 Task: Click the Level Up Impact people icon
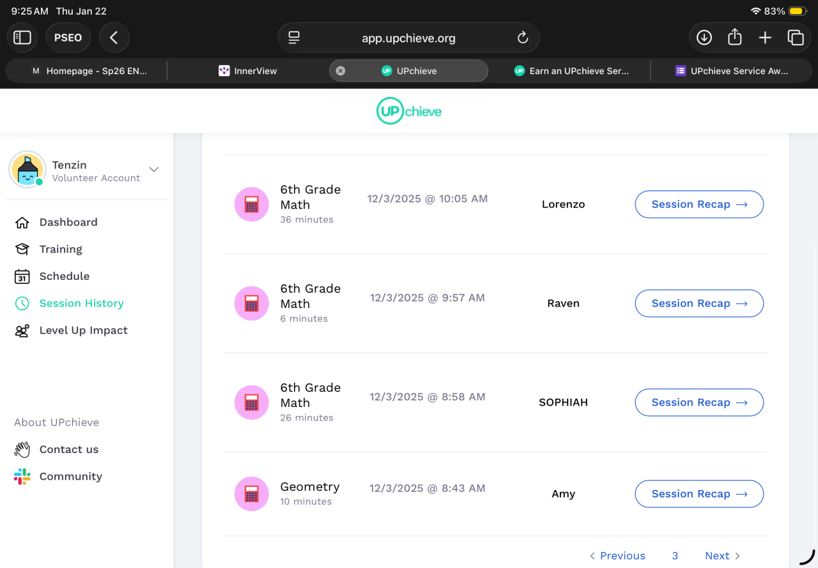[22, 330]
